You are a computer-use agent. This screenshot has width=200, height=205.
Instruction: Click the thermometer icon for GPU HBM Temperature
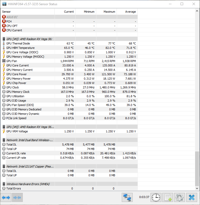(x=4, y=48)
